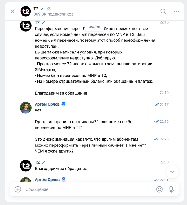Click Артём Орлов's avatar photo at 22:17
The height and width of the screenshot is (205, 187).
point(26,107)
